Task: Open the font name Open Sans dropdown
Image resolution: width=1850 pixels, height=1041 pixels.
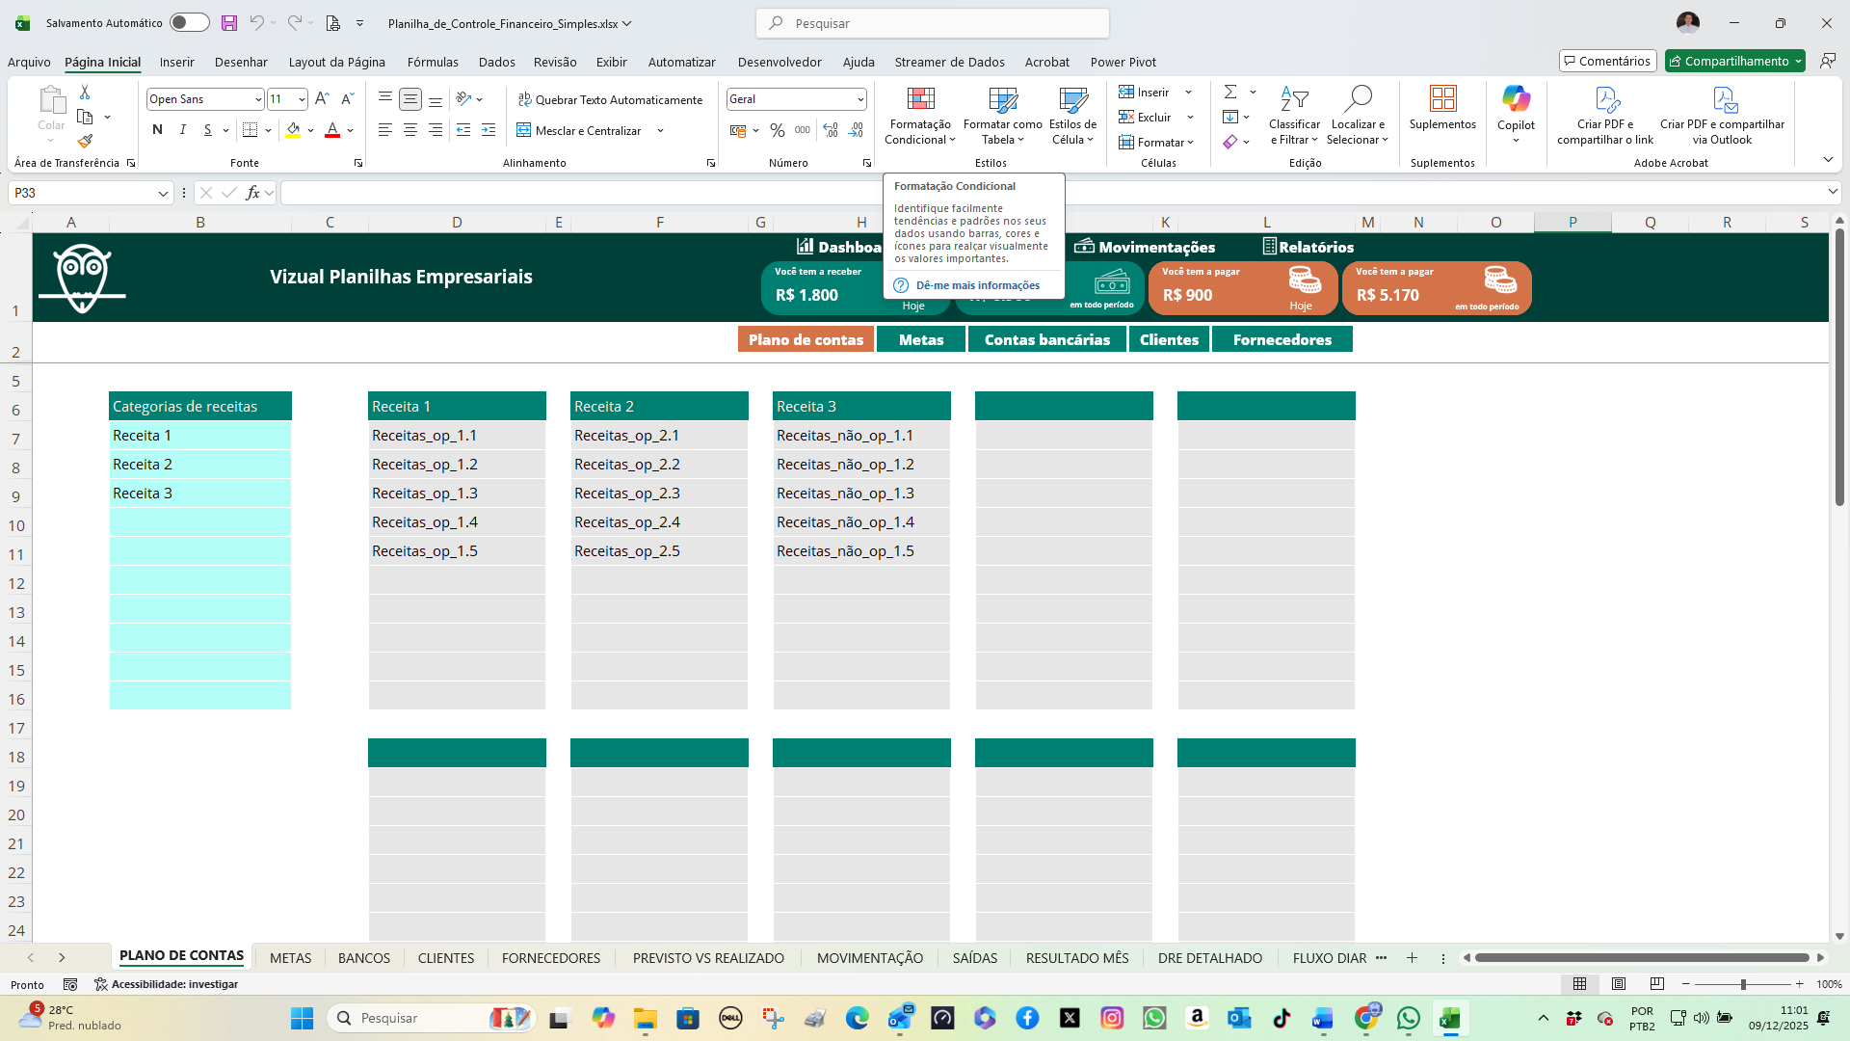Action: (258, 99)
